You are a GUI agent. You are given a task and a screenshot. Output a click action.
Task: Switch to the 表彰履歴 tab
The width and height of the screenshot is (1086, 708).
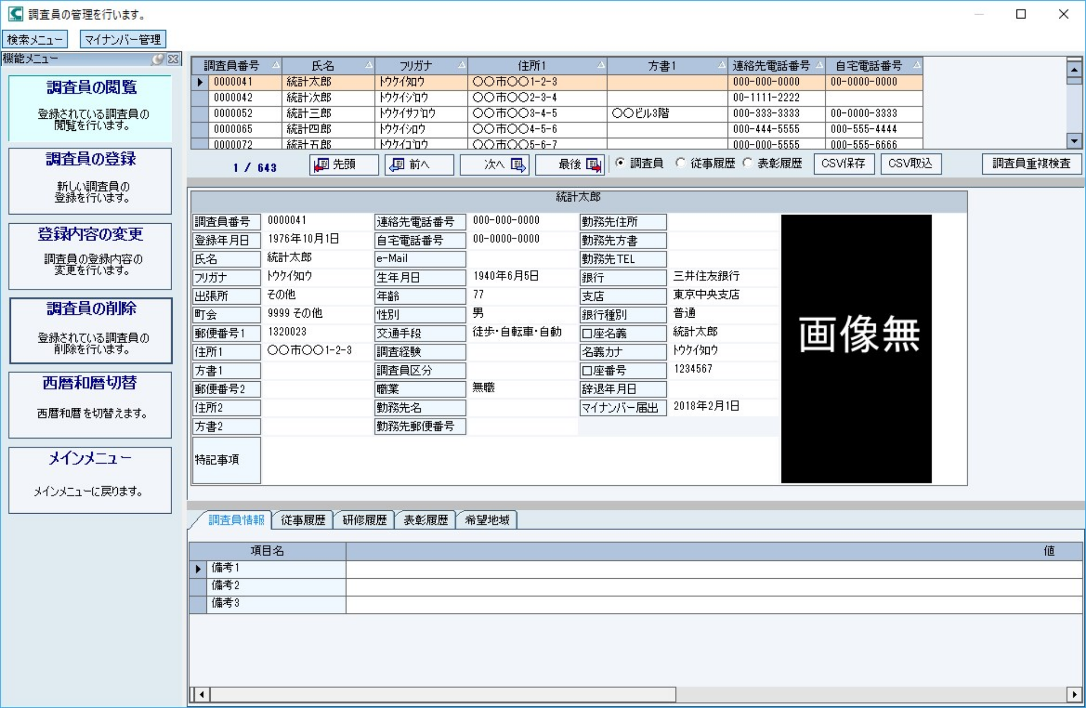426,520
